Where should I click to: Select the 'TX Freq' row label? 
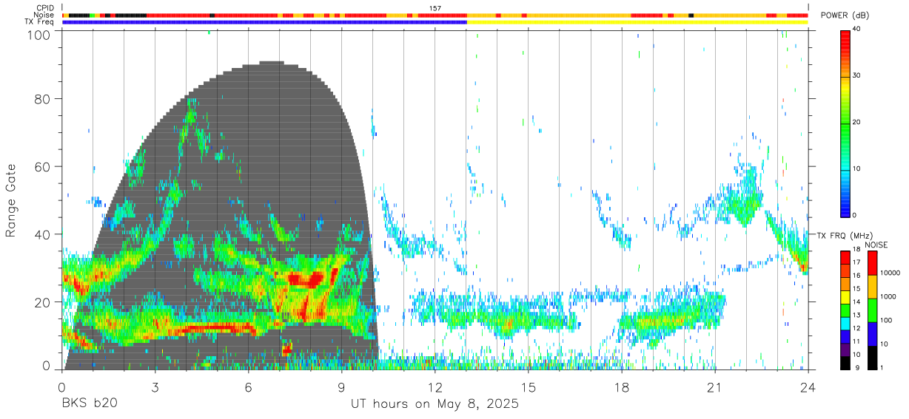pyautogui.click(x=40, y=21)
